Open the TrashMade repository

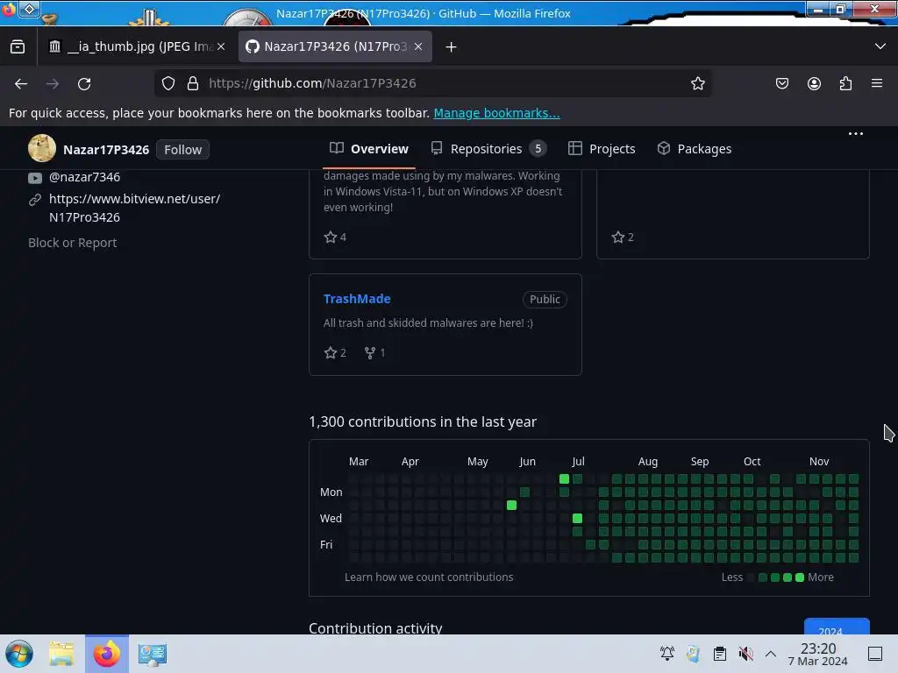click(357, 299)
